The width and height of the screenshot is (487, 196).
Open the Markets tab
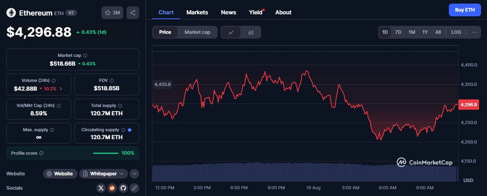click(x=197, y=12)
